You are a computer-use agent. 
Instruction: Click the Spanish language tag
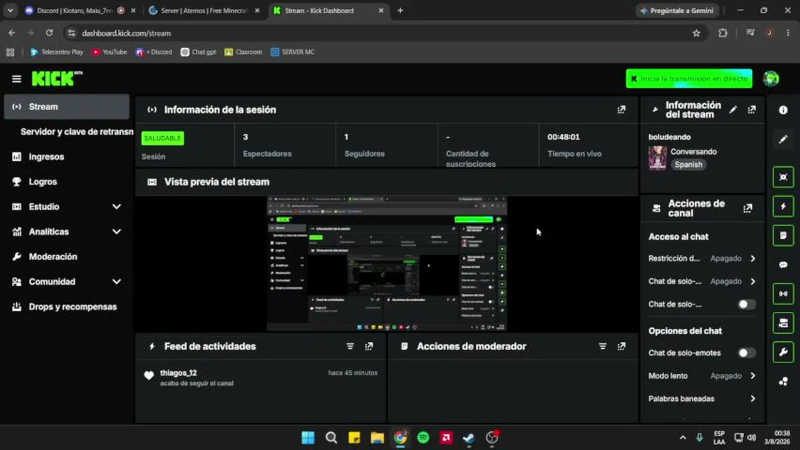coord(688,165)
